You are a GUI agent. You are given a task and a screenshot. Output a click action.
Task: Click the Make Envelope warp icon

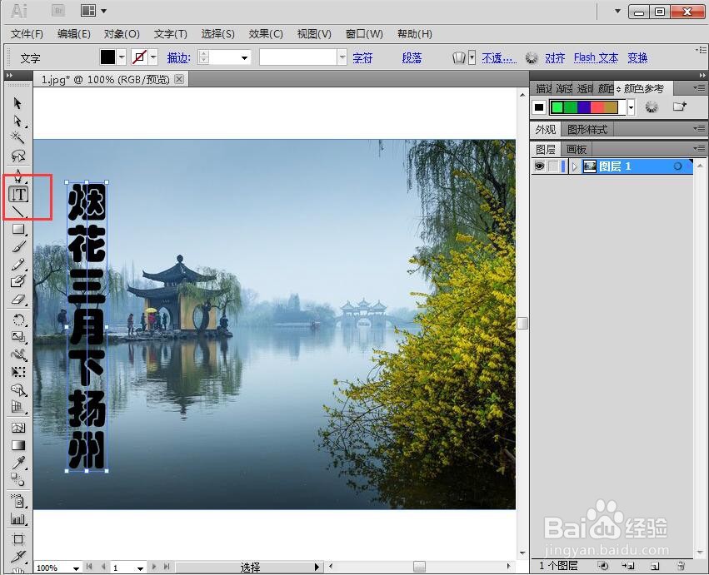point(458,57)
